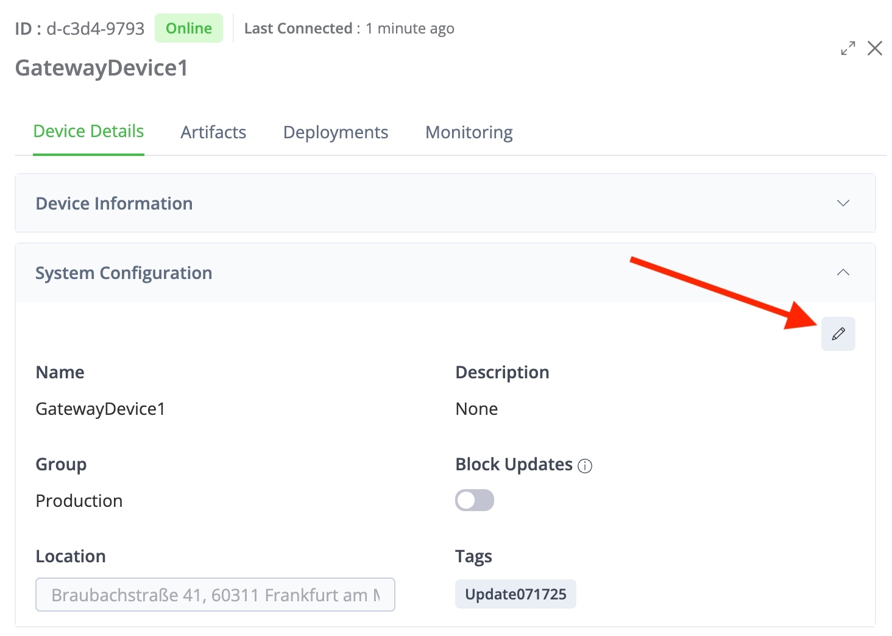Select the Device Details tab
Viewport: 892px width, 636px height.
tap(88, 132)
